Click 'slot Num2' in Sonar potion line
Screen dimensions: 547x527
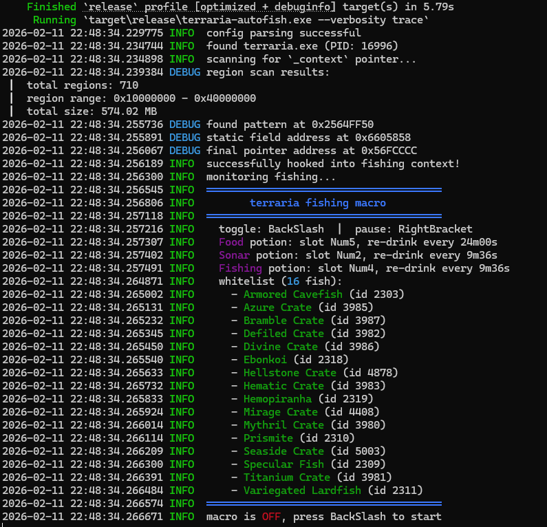333,255
